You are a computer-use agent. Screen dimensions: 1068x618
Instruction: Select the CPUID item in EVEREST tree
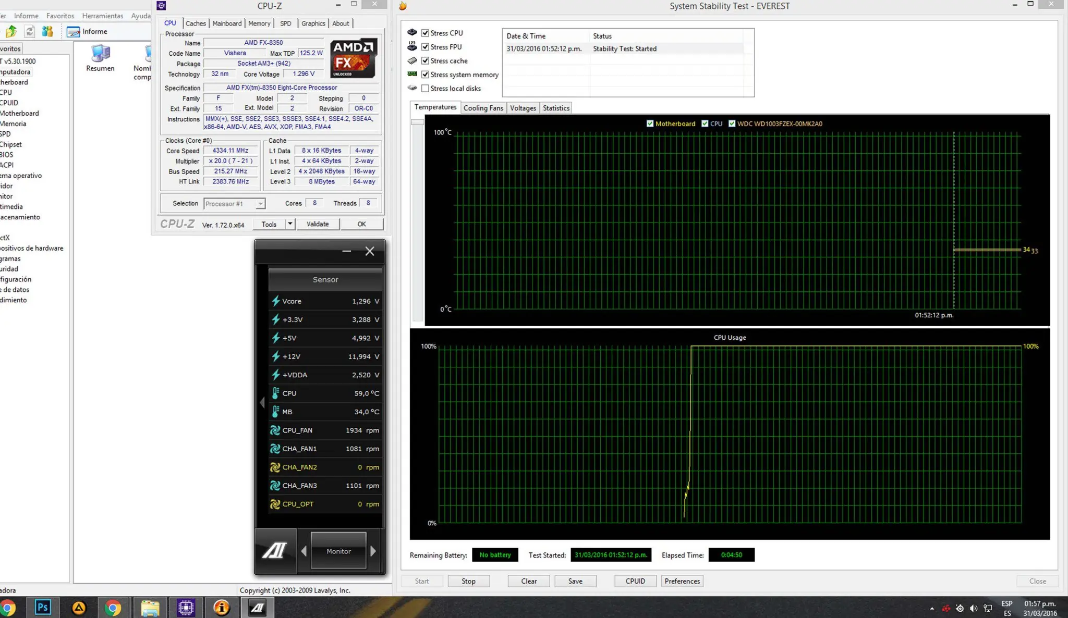[9, 103]
